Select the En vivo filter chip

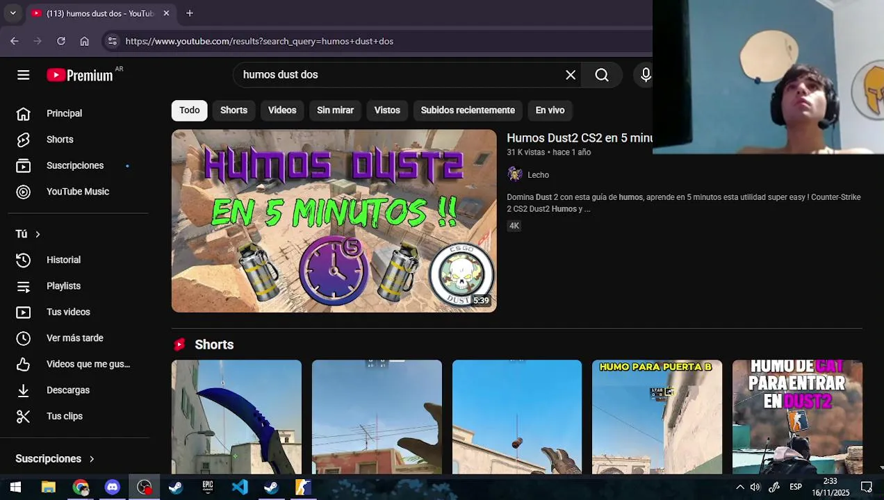coord(550,110)
